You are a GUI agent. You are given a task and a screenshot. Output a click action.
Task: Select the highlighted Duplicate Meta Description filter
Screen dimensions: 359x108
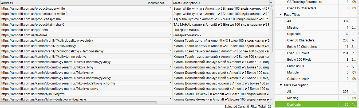[294, 105]
